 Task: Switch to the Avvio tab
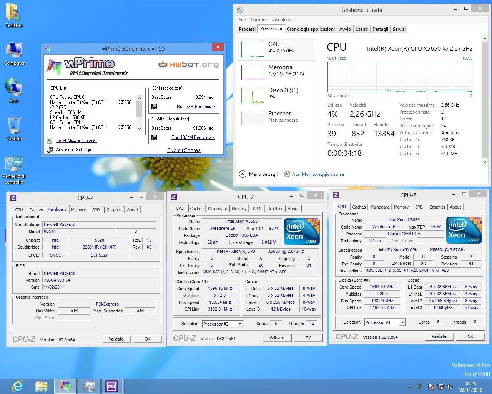(x=345, y=29)
